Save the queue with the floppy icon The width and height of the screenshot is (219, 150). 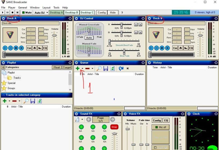tap(106, 69)
